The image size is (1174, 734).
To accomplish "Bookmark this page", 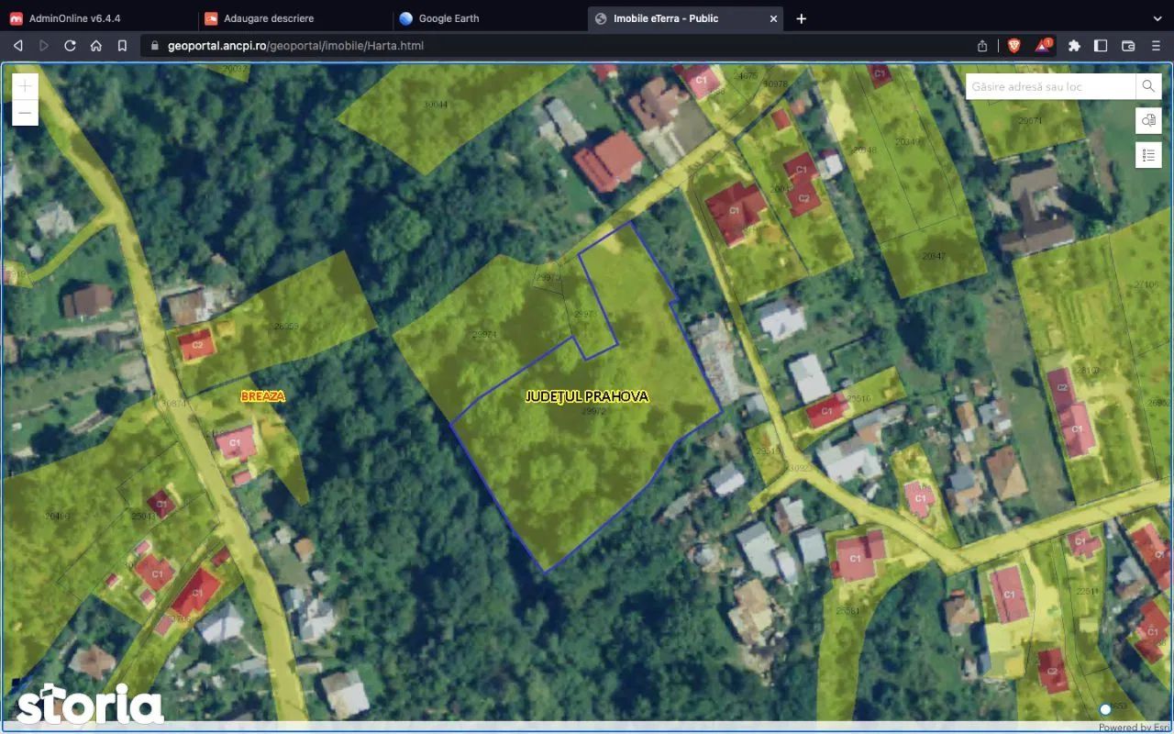I will point(122,45).
